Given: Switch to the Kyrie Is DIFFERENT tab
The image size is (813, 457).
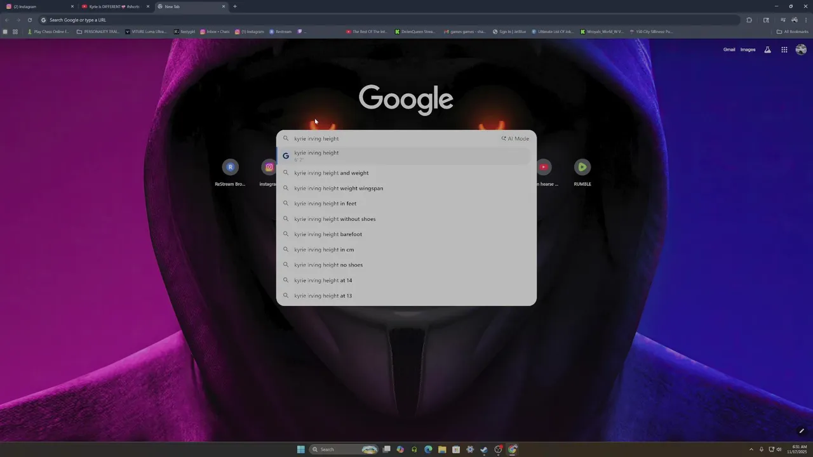Looking at the screenshot, I should pos(114,6).
